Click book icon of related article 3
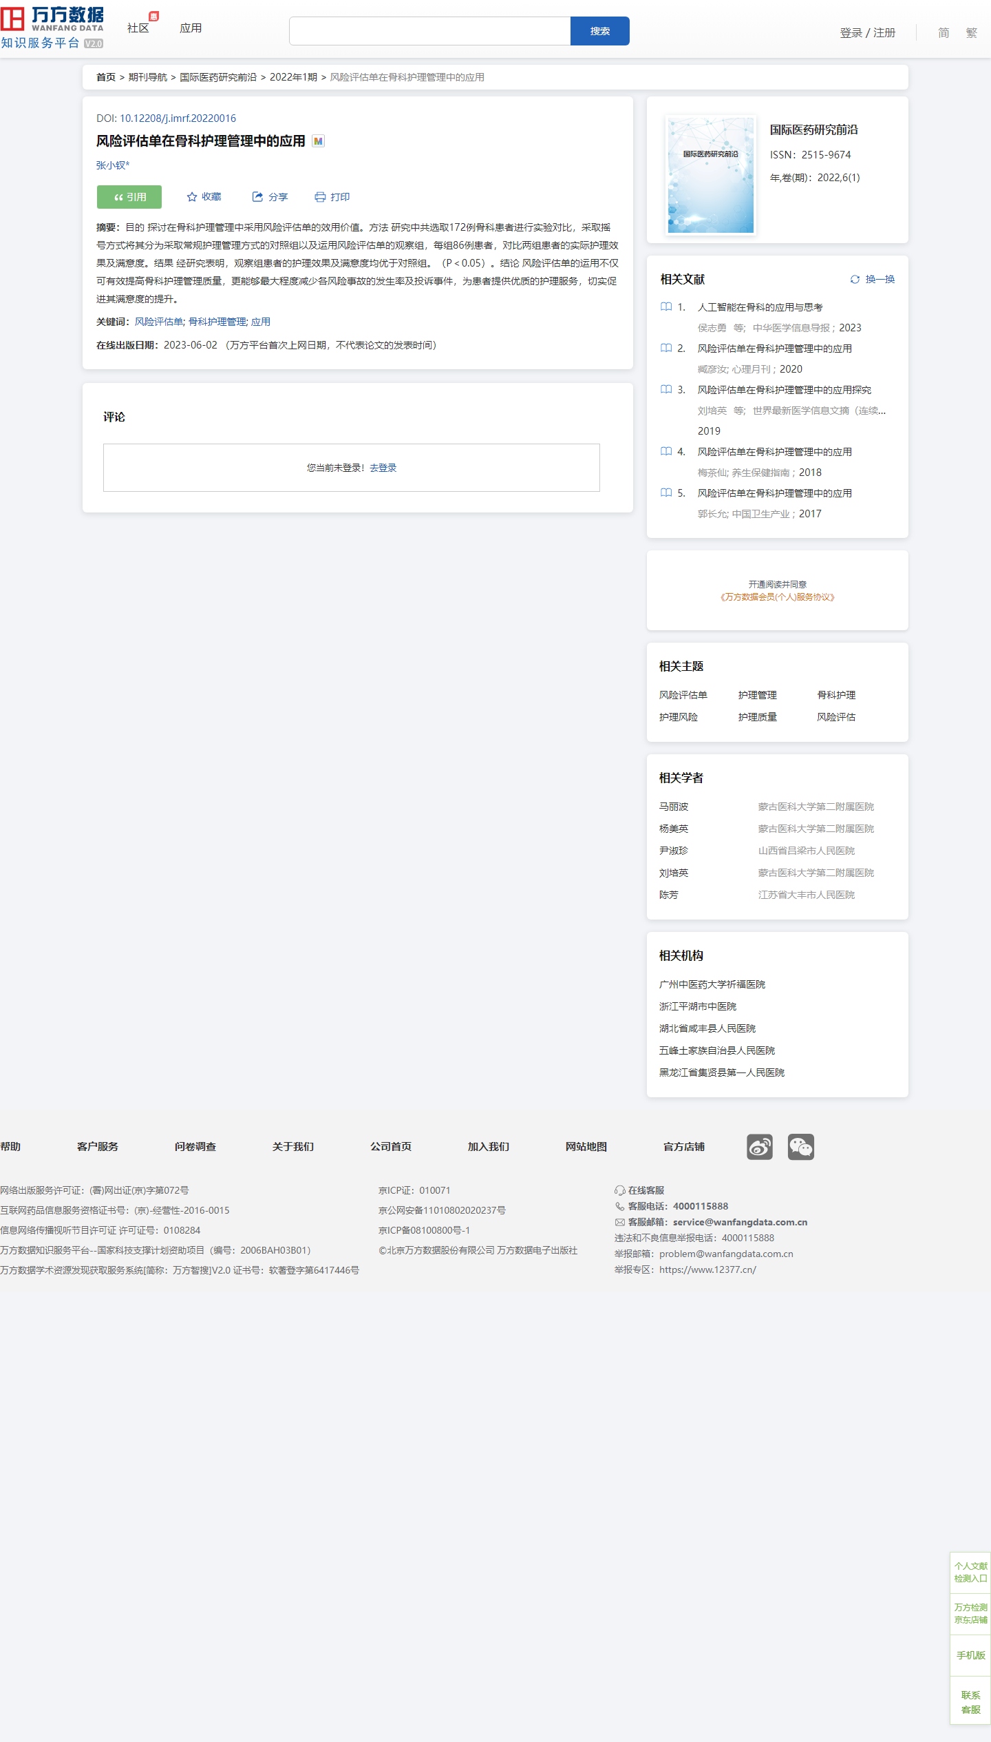This screenshot has width=991, height=1742. [x=666, y=390]
